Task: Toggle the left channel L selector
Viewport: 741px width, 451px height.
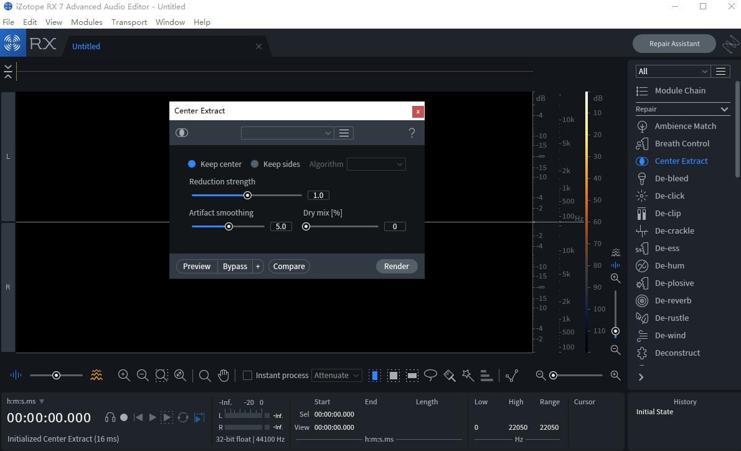Action: 8,156
